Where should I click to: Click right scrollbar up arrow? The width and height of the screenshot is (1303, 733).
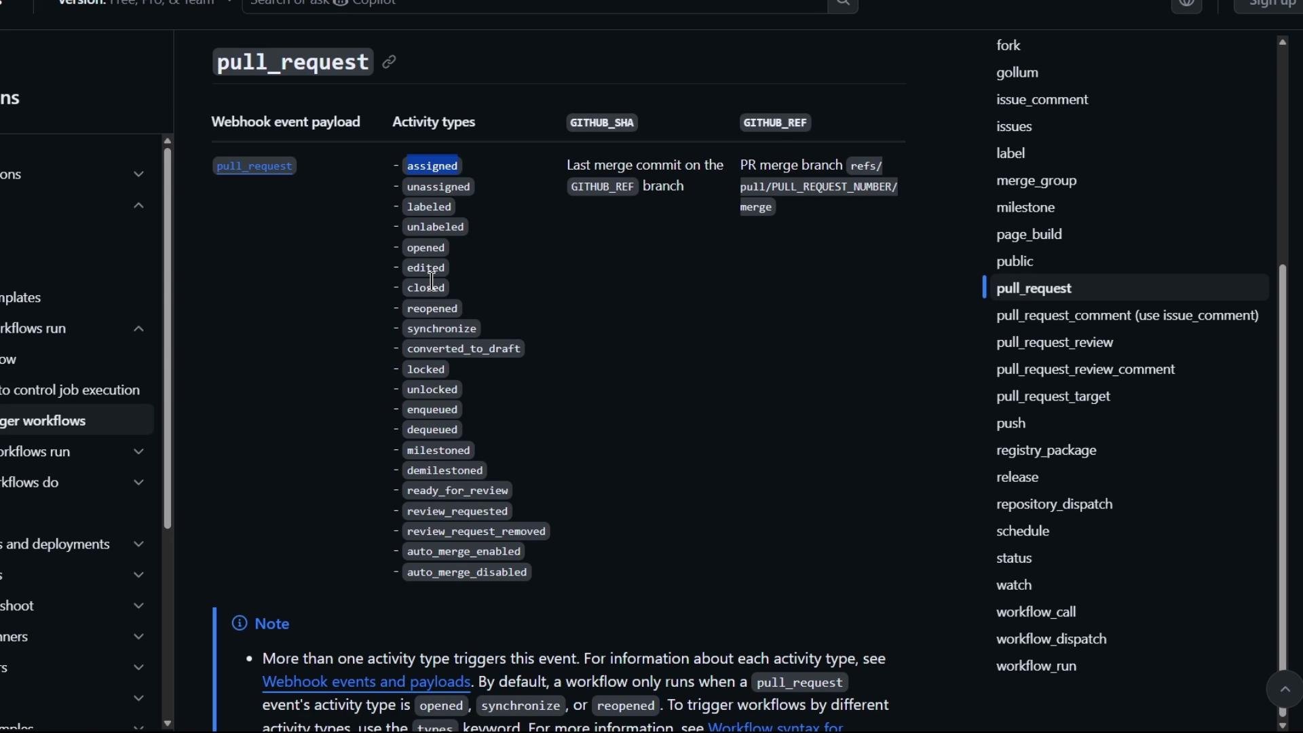[x=1283, y=42]
